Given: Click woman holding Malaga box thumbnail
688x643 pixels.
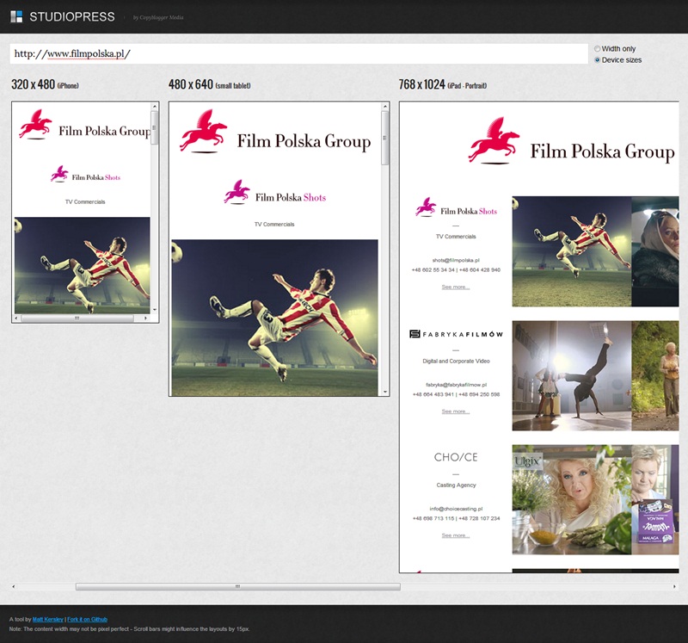Looking at the screenshot, I should pyautogui.click(x=655, y=500).
